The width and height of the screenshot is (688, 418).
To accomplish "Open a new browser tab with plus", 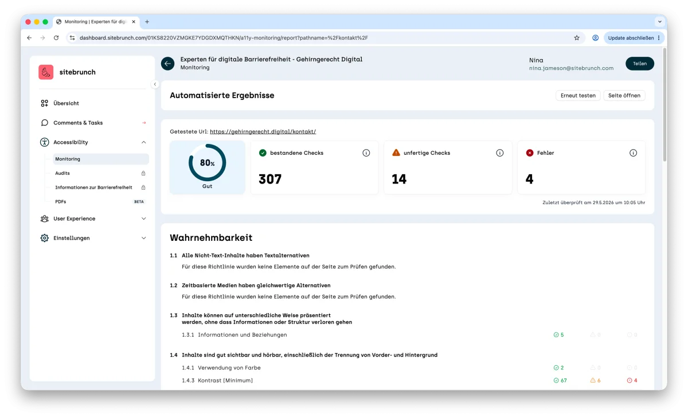I will [x=147, y=22].
